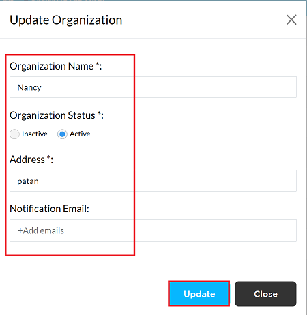Place cursor in the 'patan' text

[28, 181]
